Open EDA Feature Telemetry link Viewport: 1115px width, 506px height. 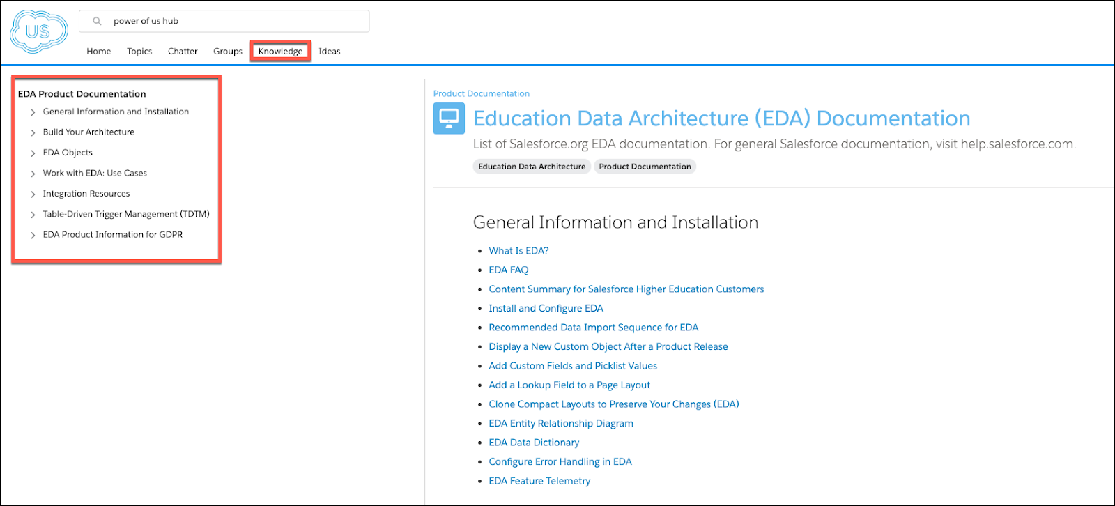(x=539, y=481)
